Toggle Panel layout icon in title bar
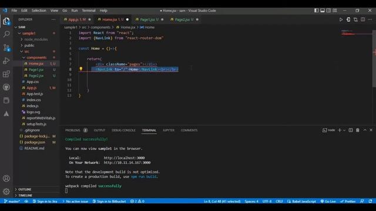The height and width of the screenshot is (211, 376). click(x=323, y=11)
